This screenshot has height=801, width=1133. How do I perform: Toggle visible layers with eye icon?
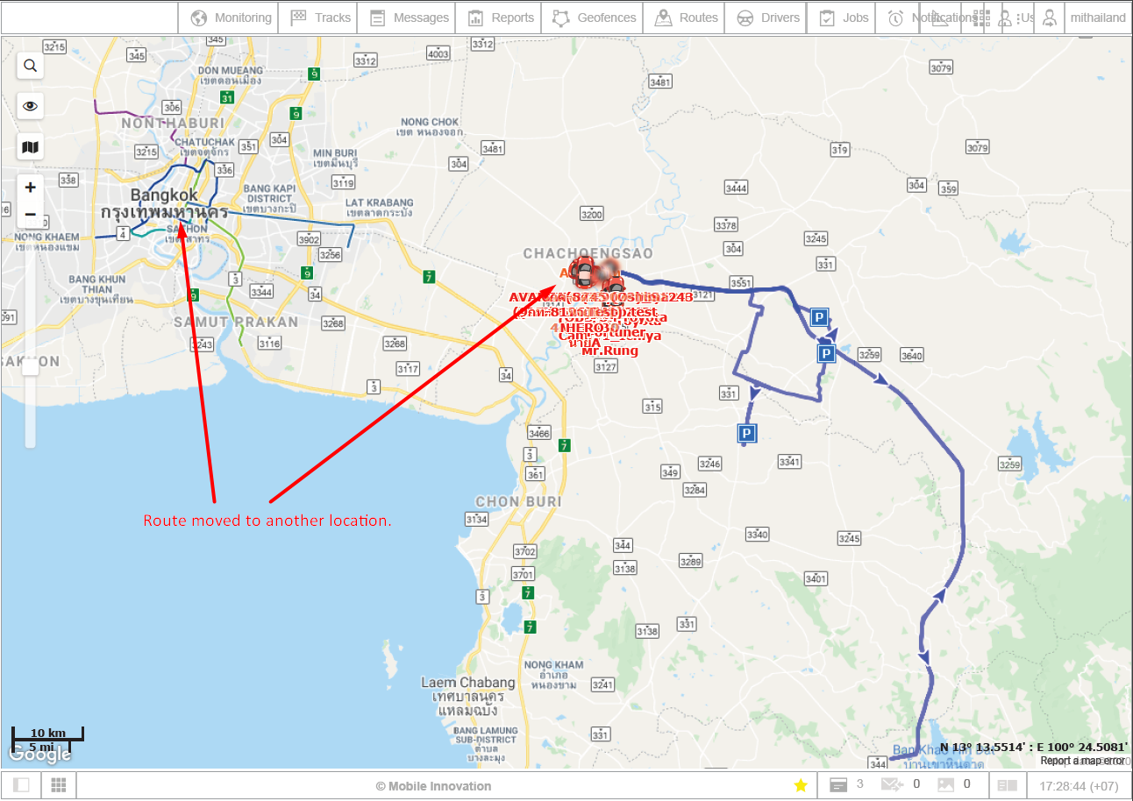point(30,106)
